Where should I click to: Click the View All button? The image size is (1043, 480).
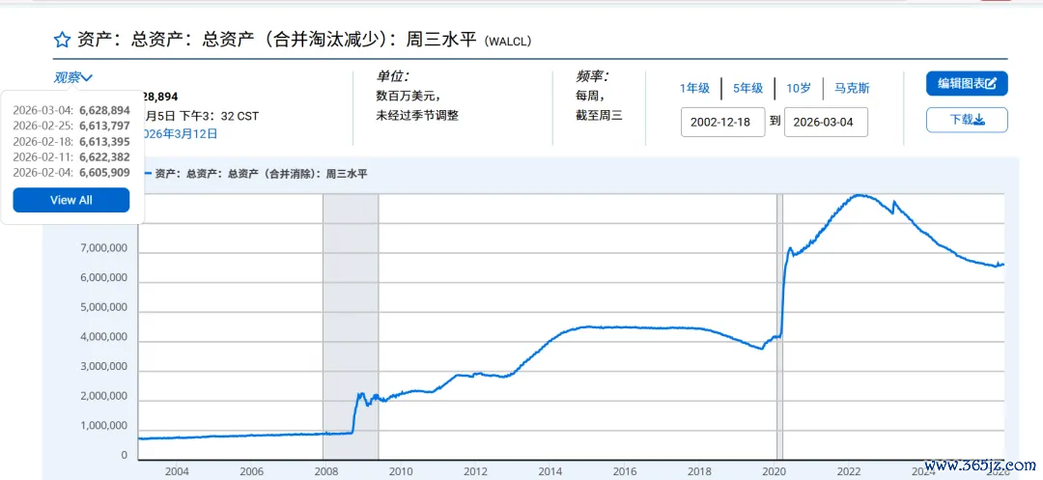tap(71, 200)
